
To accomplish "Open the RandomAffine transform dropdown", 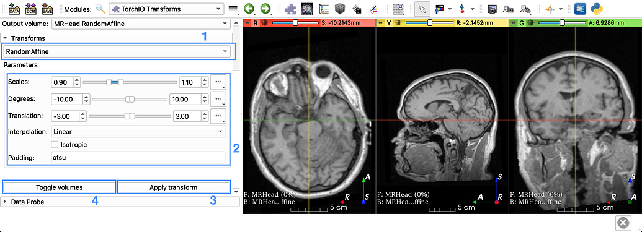I will tap(117, 51).
